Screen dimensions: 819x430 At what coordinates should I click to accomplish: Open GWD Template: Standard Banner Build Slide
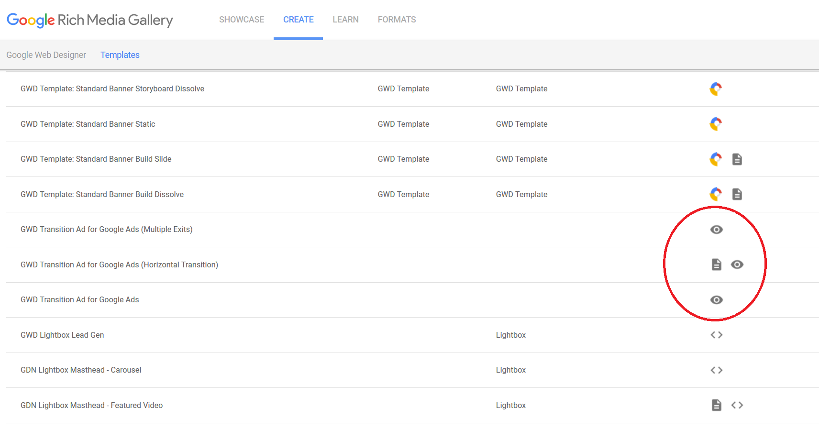coord(96,159)
